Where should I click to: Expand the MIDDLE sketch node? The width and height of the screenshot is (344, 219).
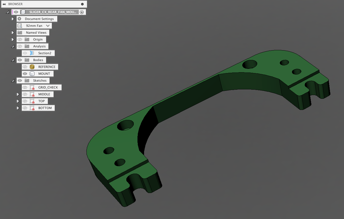[18, 94]
